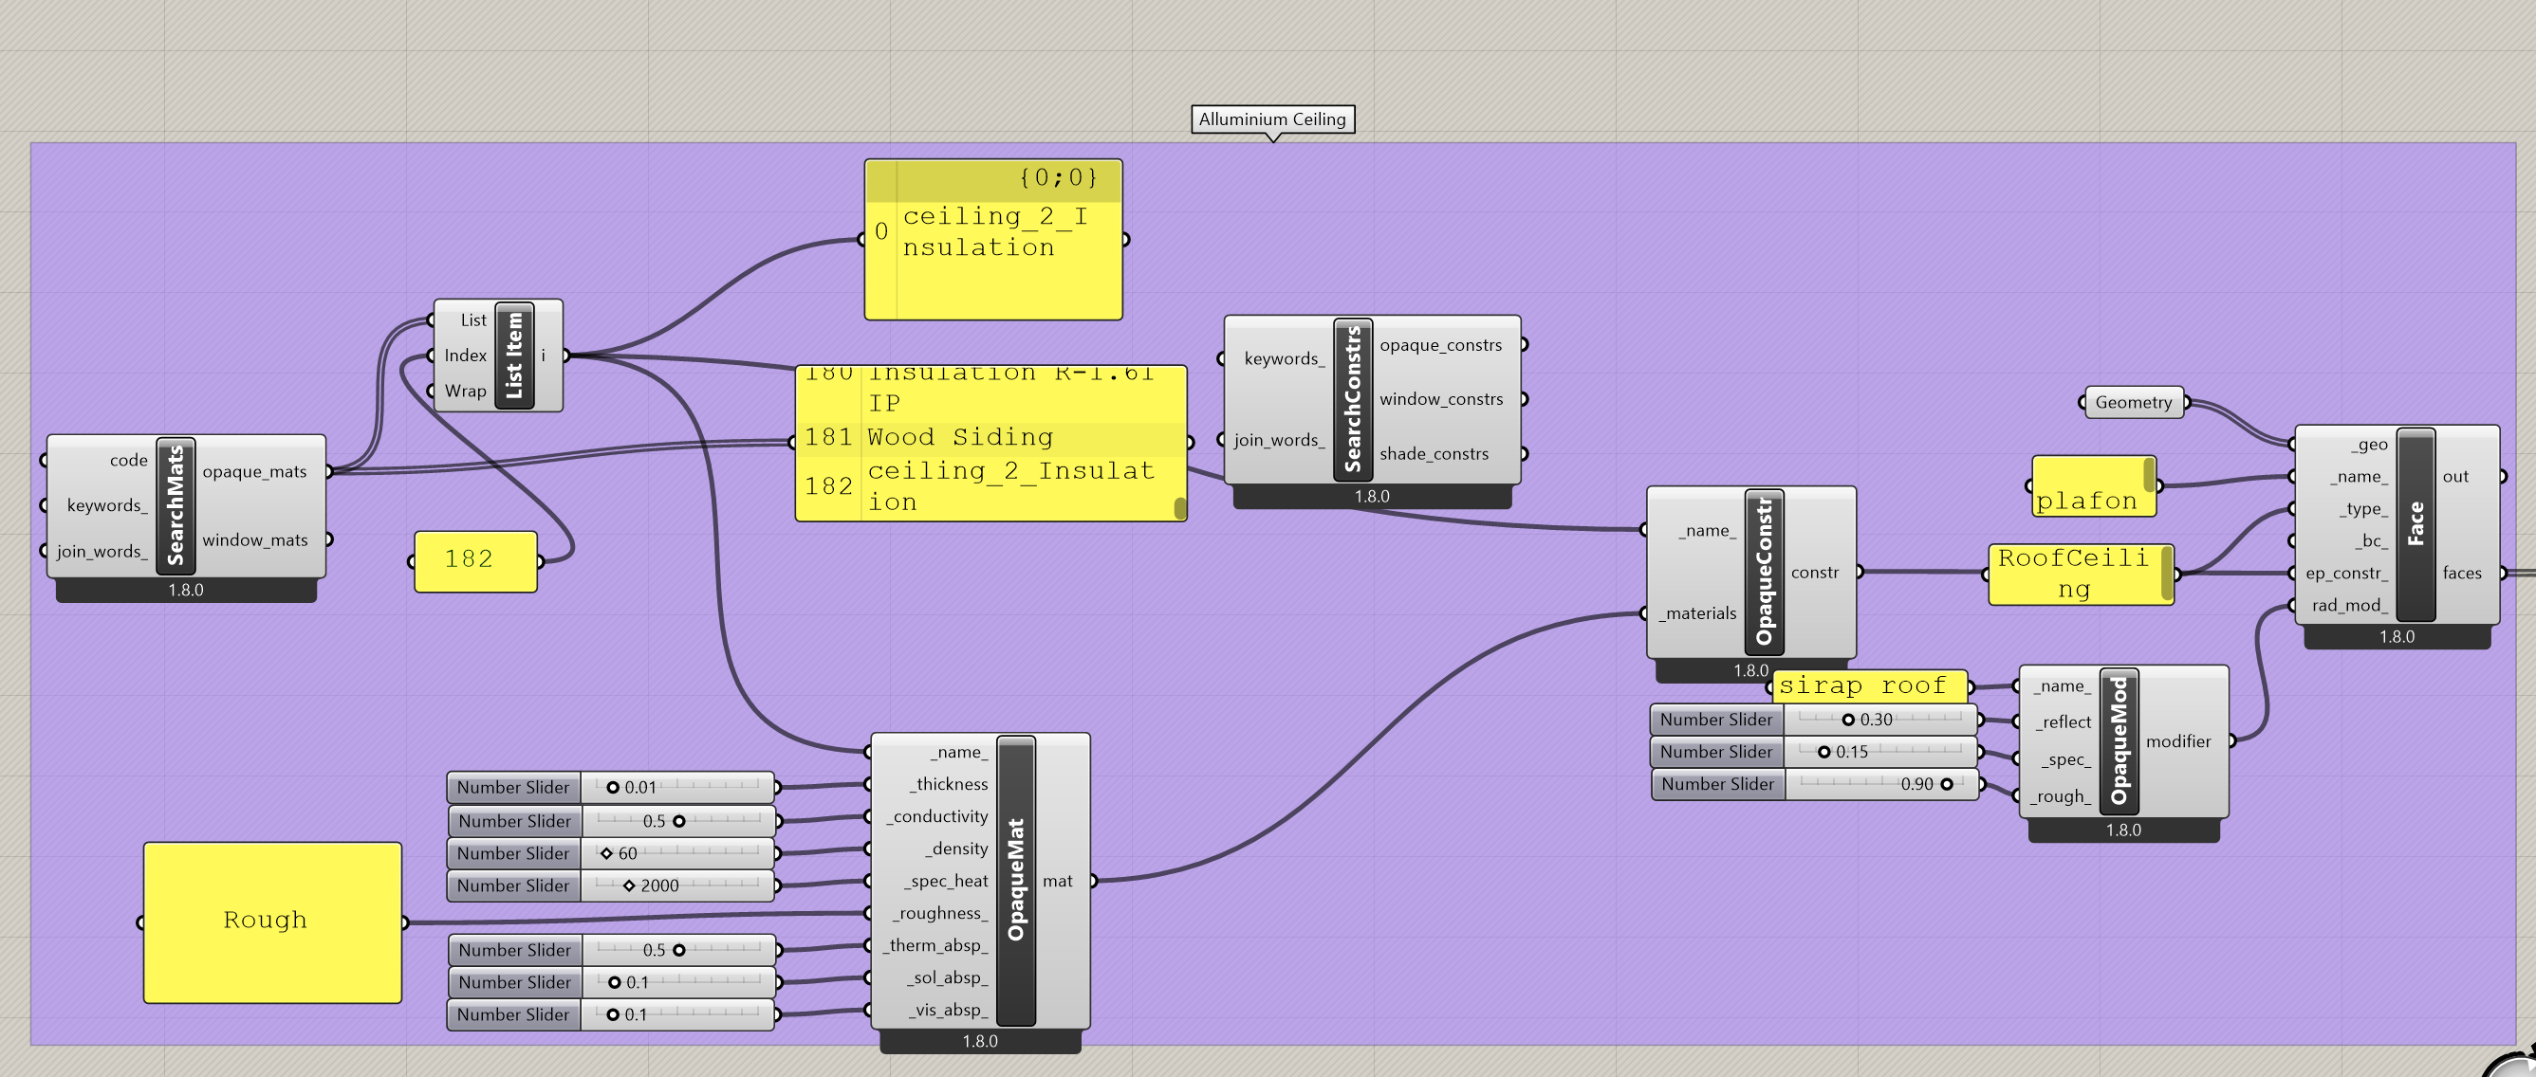Click the _reflect input of OpaqueMod
Screen dimensions: 2536x1077
(2064, 721)
